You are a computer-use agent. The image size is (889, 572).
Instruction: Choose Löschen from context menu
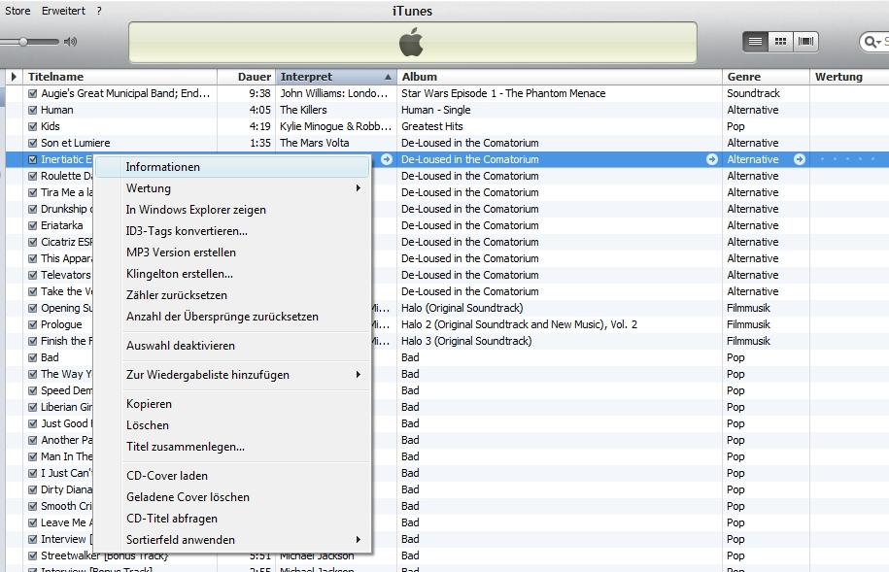pos(232,425)
